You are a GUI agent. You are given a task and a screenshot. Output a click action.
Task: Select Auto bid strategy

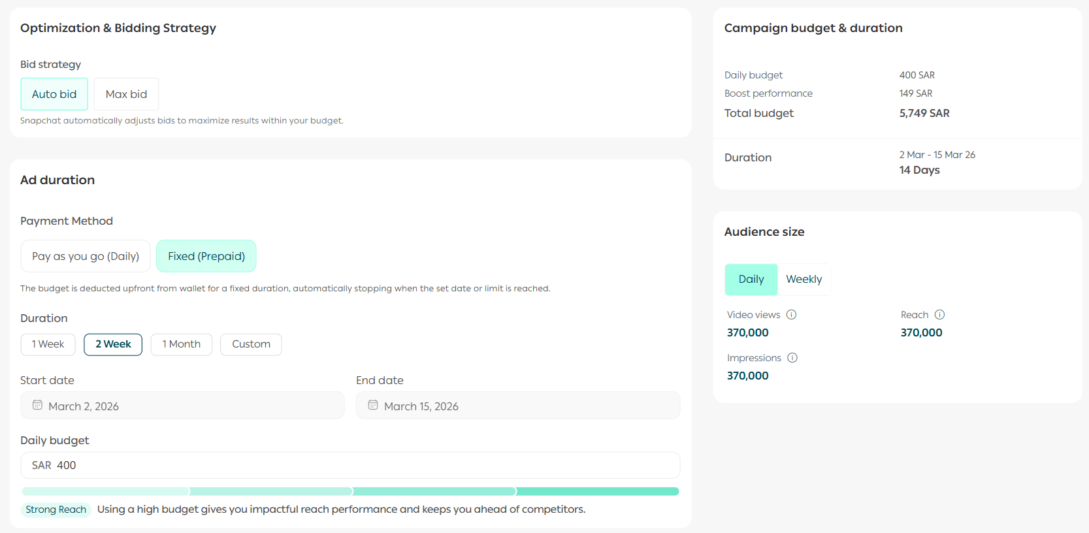pos(54,94)
